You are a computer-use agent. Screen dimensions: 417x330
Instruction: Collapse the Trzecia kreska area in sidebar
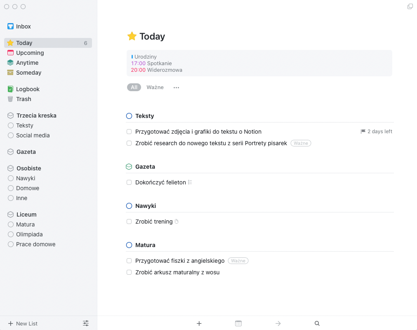(x=36, y=115)
